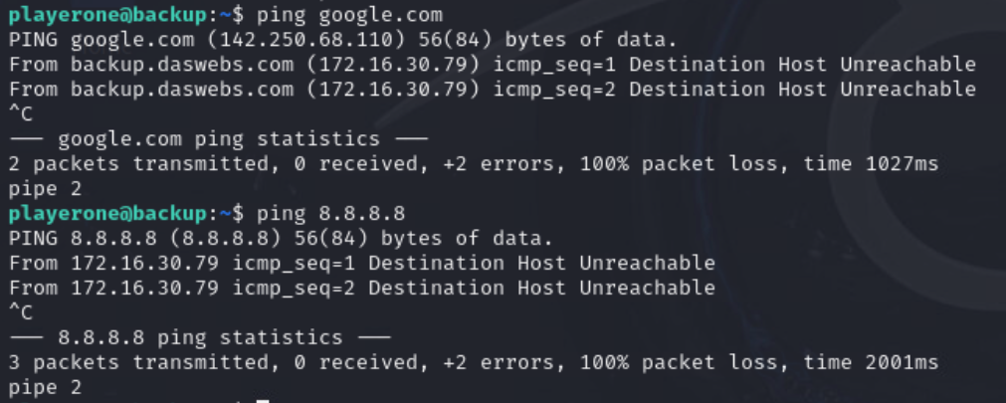Click the 'pipe 2' line after google.com statistics
The height and width of the screenshot is (403, 1006).
45,189
